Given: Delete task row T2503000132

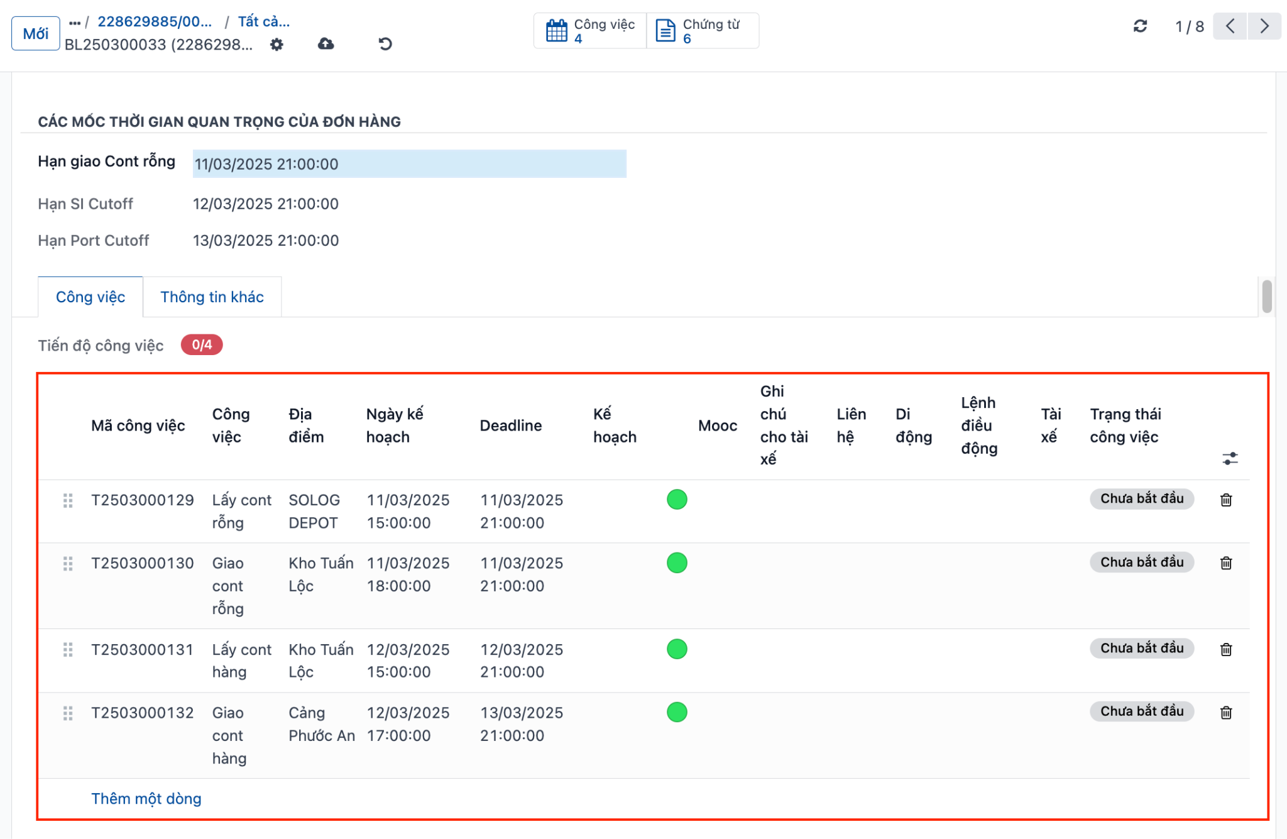Looking at the screenshot, I should pos(1226,713).
